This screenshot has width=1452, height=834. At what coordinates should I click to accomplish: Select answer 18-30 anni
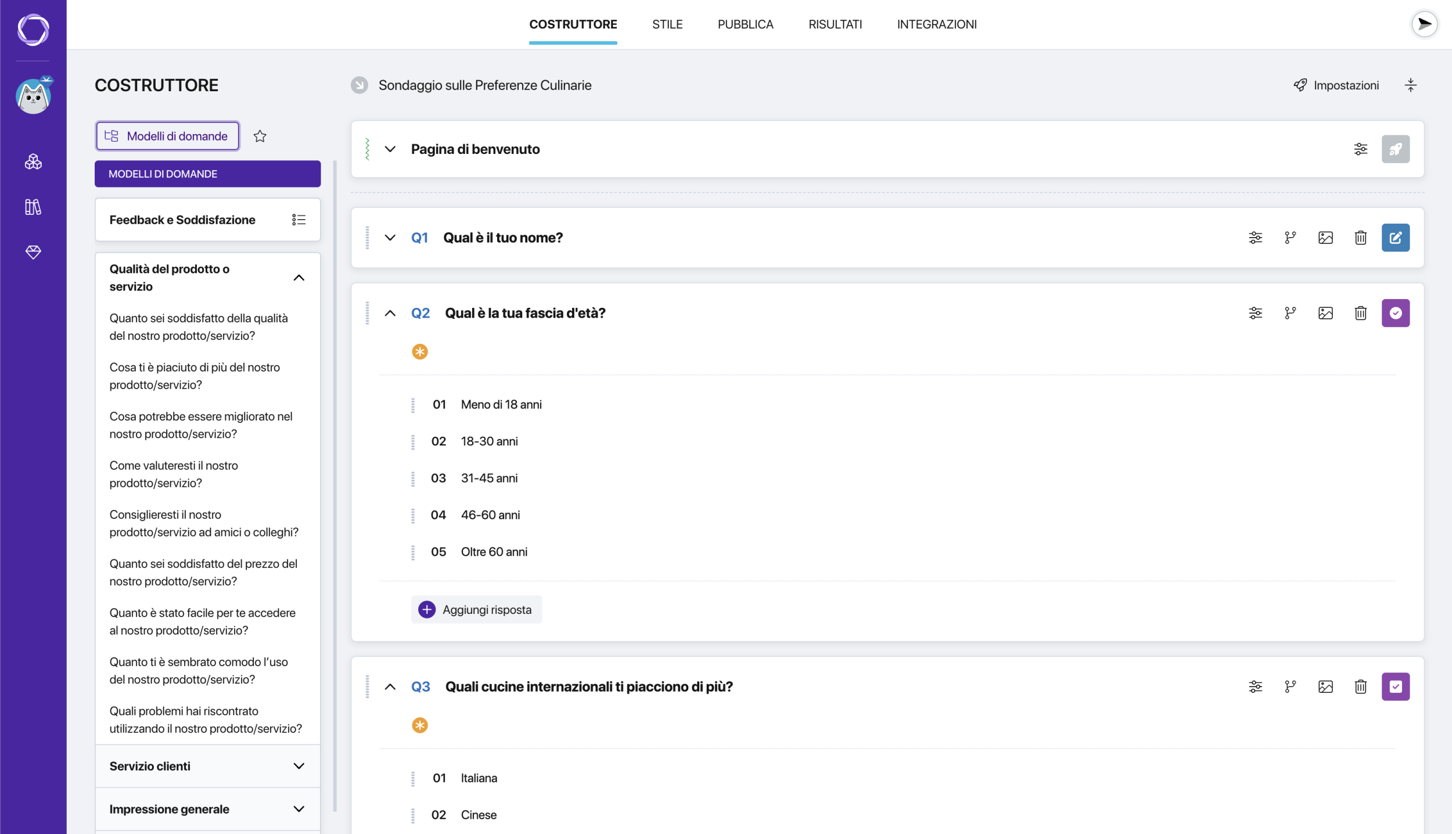[x=489, y=441]
